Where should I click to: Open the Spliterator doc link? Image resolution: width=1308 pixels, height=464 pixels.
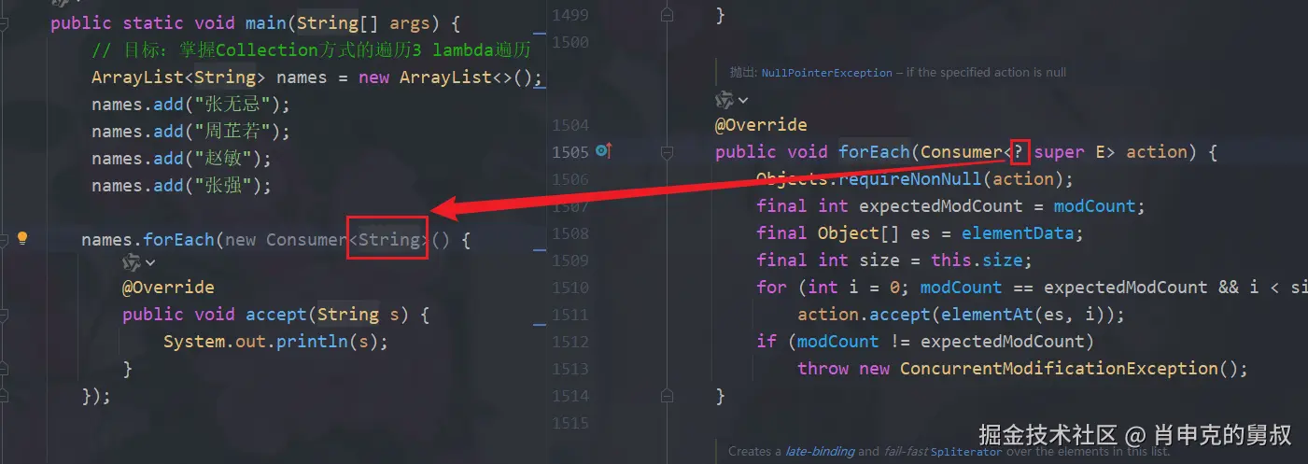966,451
